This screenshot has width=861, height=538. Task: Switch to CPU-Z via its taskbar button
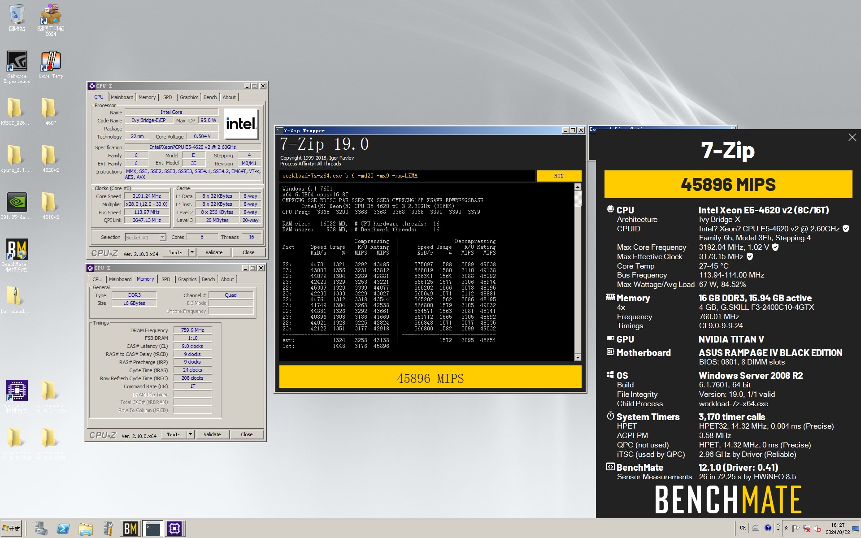174,529
